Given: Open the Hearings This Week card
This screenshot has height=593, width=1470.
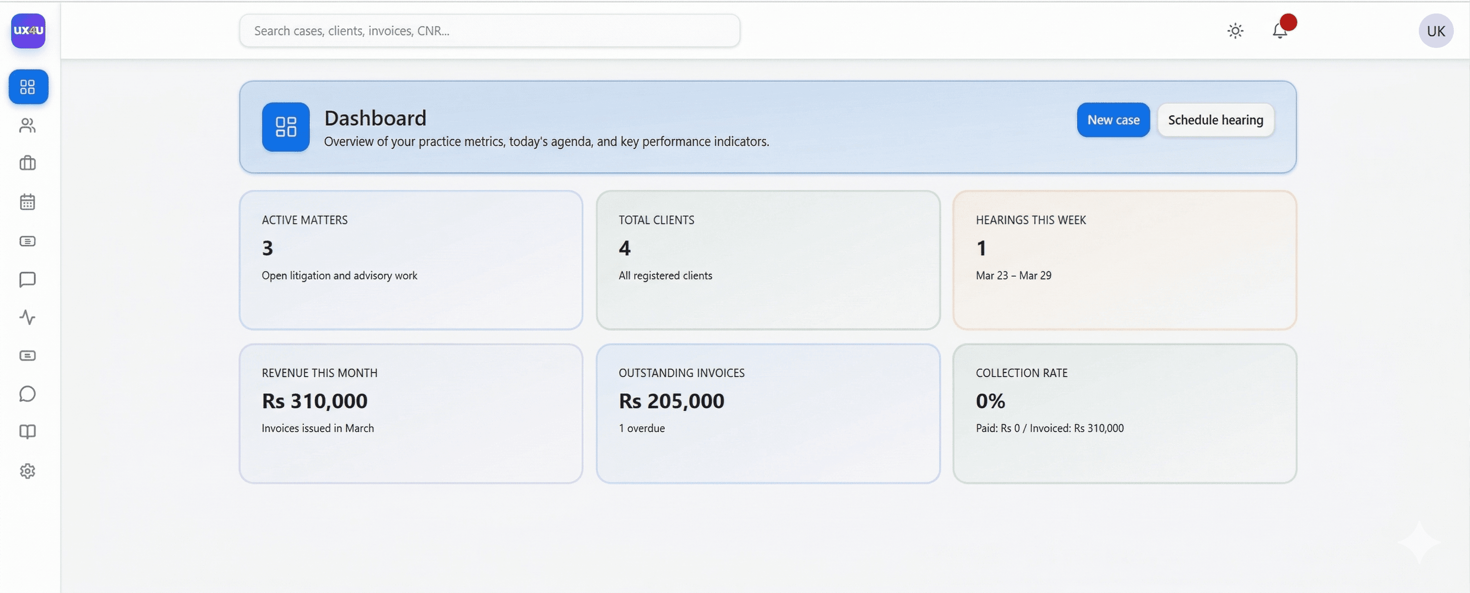Looking at the screenshot, I should (x=1125, y=260).
